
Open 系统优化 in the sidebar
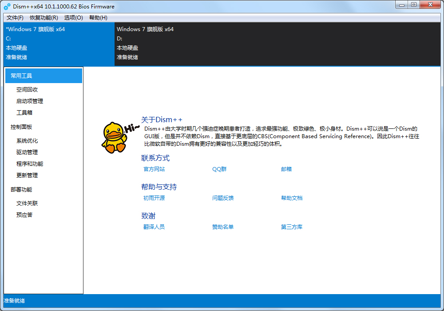point(27,141)
